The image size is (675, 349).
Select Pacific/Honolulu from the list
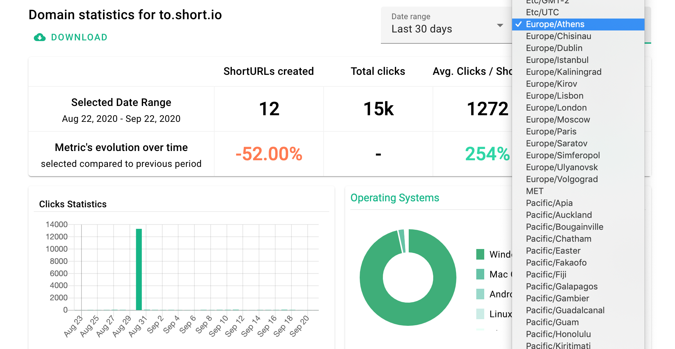(x=558, y=334)
